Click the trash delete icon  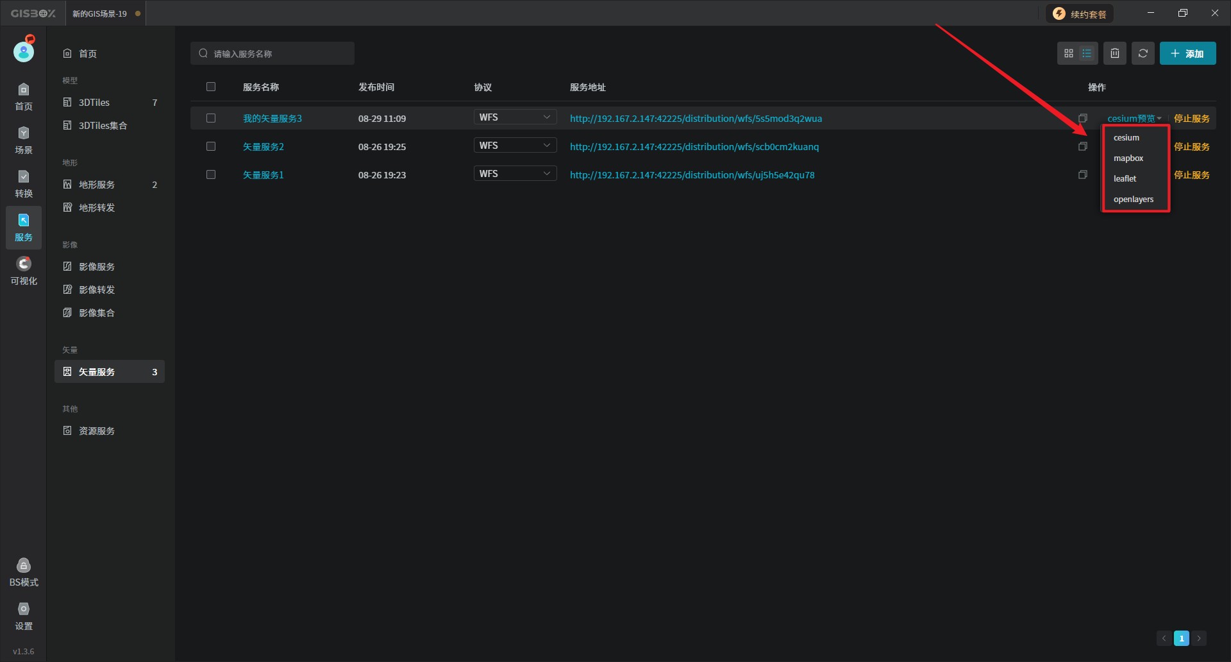(x=1115, y=53)
